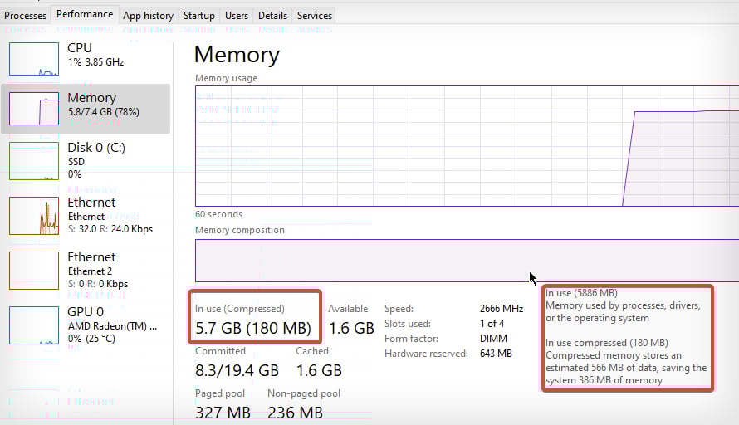Select Disk 0 (C:) in sidebar
739x425 pixels.
[86, 161]
